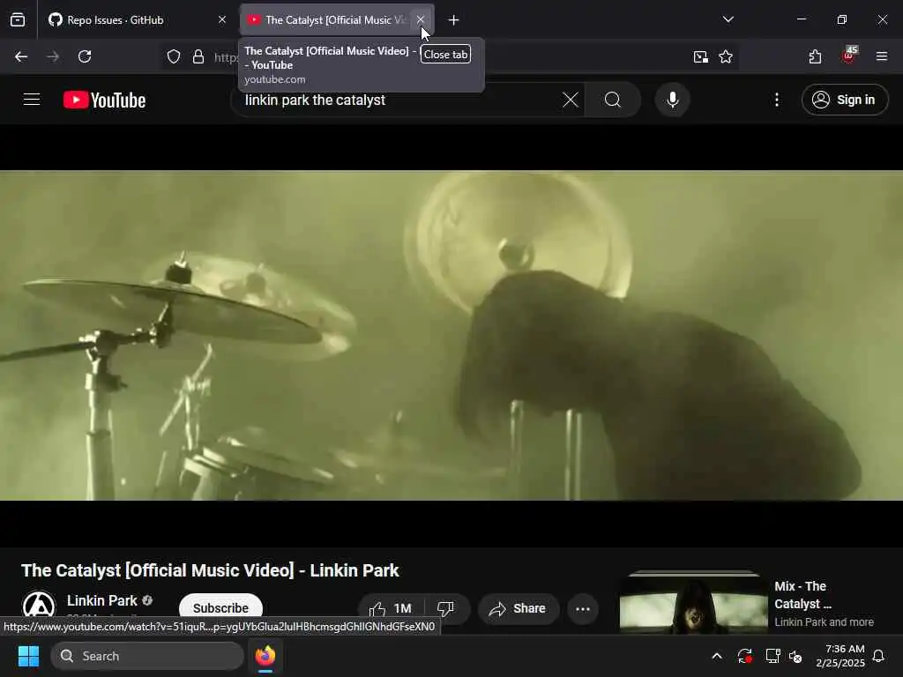
Task: Reload the current page
Action: coord(85,56)
